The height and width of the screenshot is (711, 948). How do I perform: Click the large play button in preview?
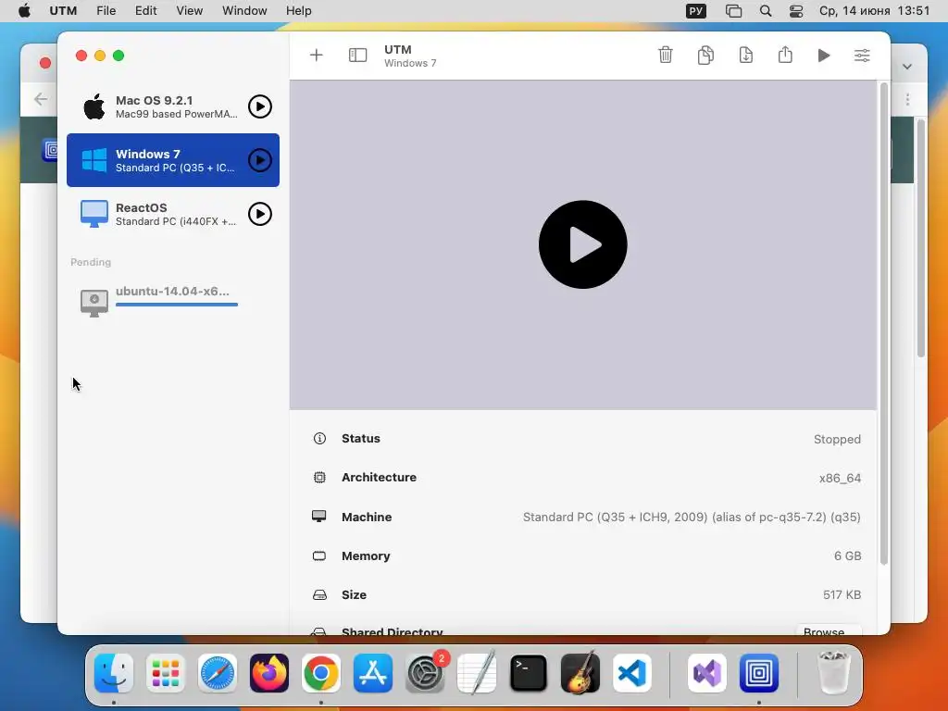(583, 244)
